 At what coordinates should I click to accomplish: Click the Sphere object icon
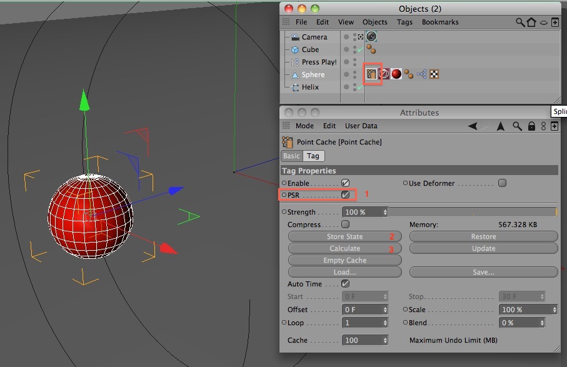point(295,74)
